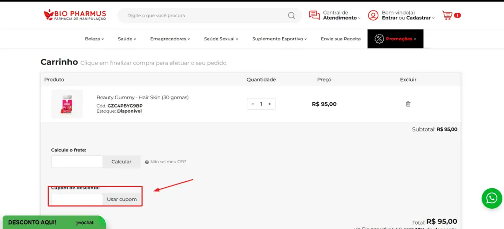Increase quantity with plus button
The height and width of the screenshot is (229, 504).
pos(270,104)
